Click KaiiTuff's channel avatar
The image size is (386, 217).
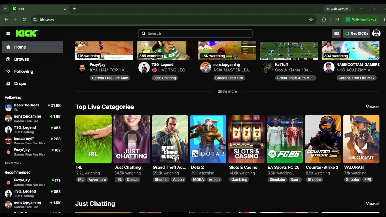[267, 68]
